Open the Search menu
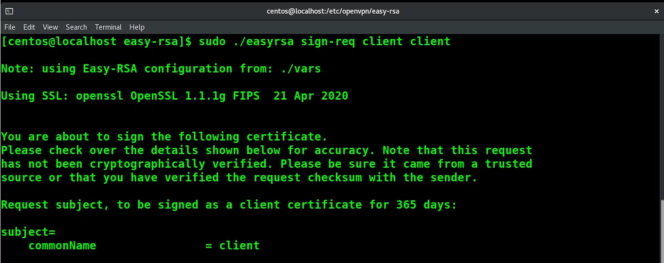Image resolution: width=664 pixels, height=263 pixels. coord(76,27)
